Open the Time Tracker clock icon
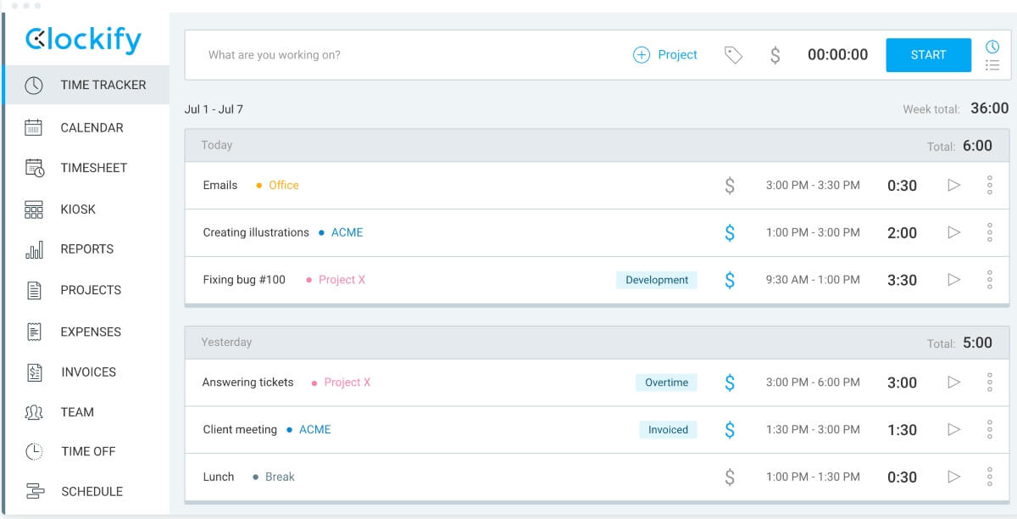Viewport: 1017px width, 519px height. (34, 85)
